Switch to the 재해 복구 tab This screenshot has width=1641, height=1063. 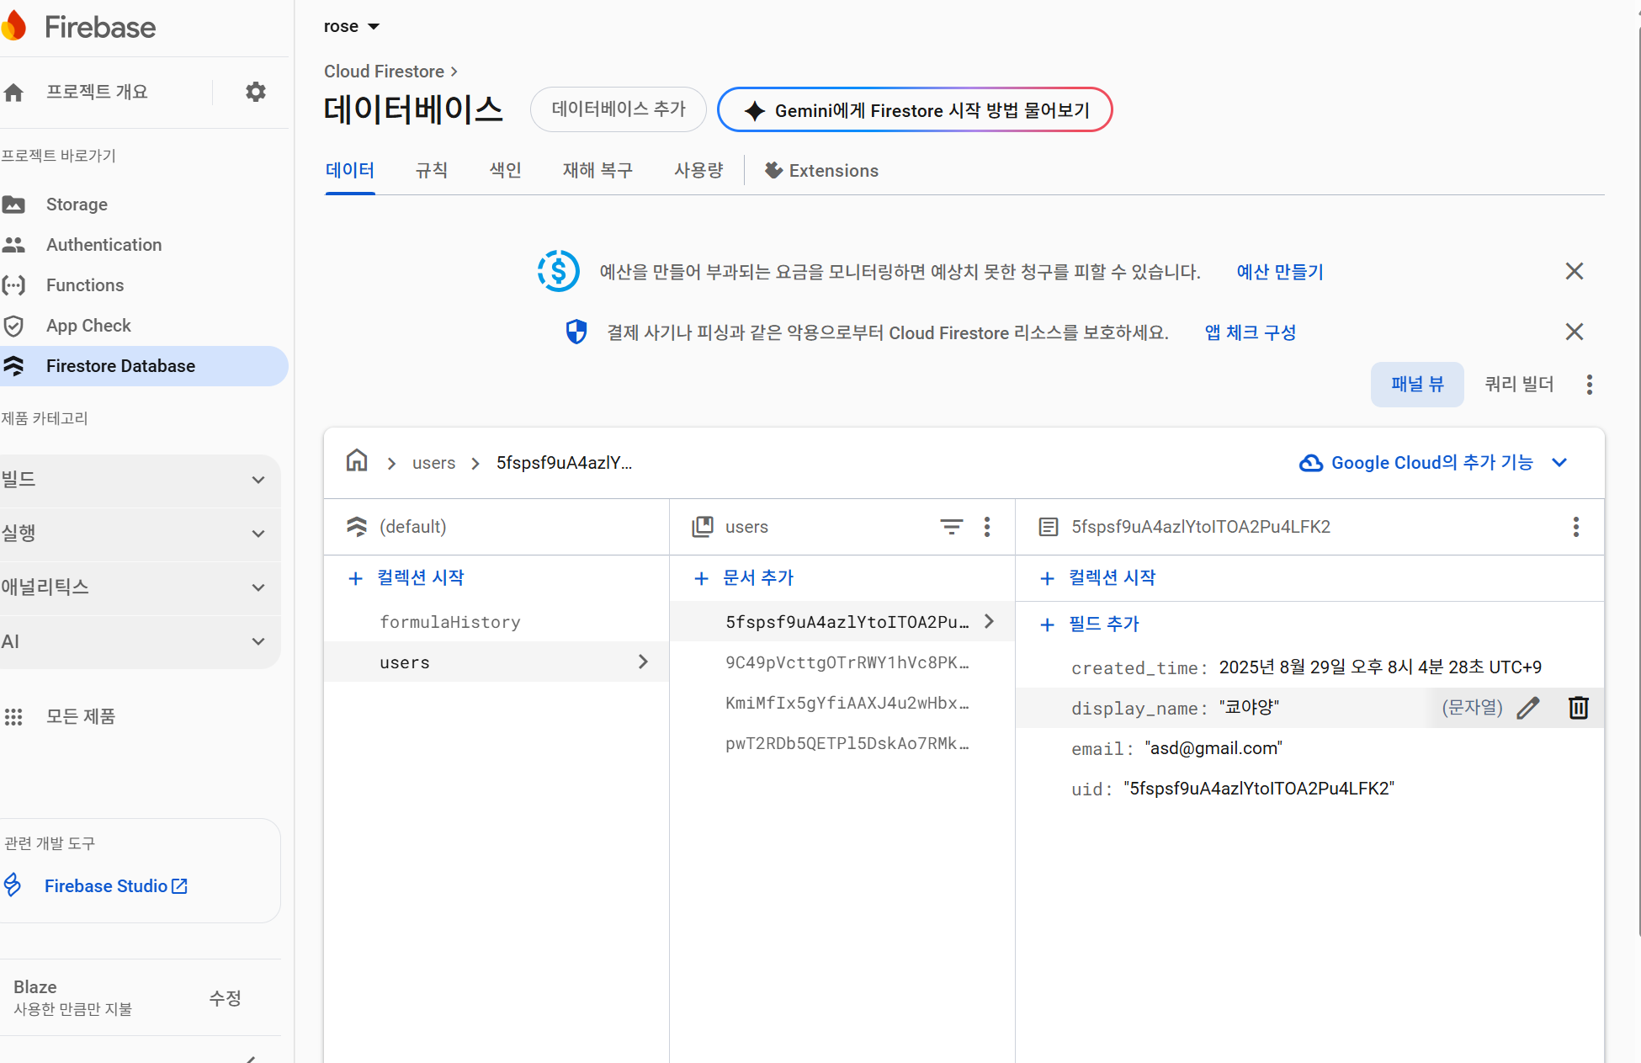[x=597, y=171]
